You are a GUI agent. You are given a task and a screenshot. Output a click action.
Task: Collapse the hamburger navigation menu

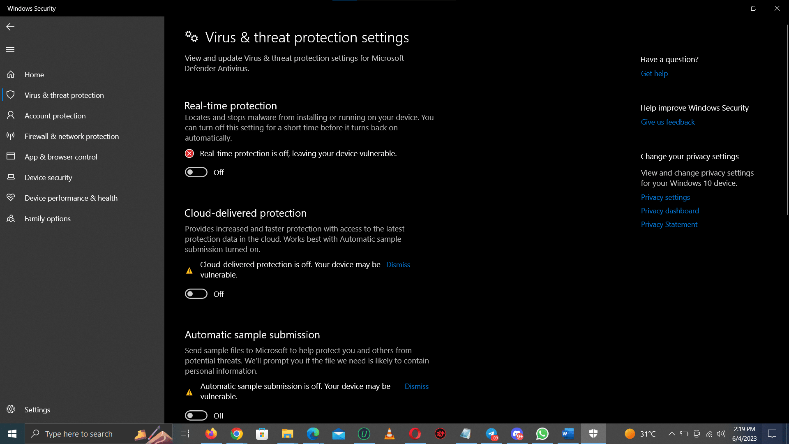coord(10,50)
